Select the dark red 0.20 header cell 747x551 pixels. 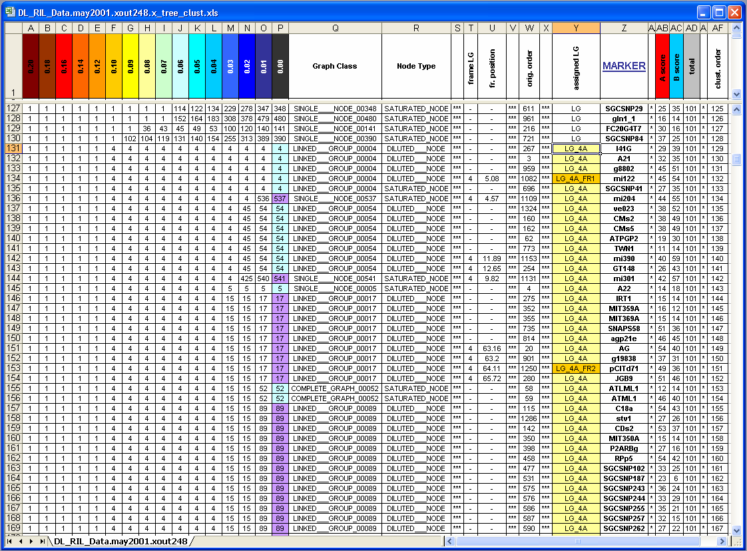click(31, 66)
